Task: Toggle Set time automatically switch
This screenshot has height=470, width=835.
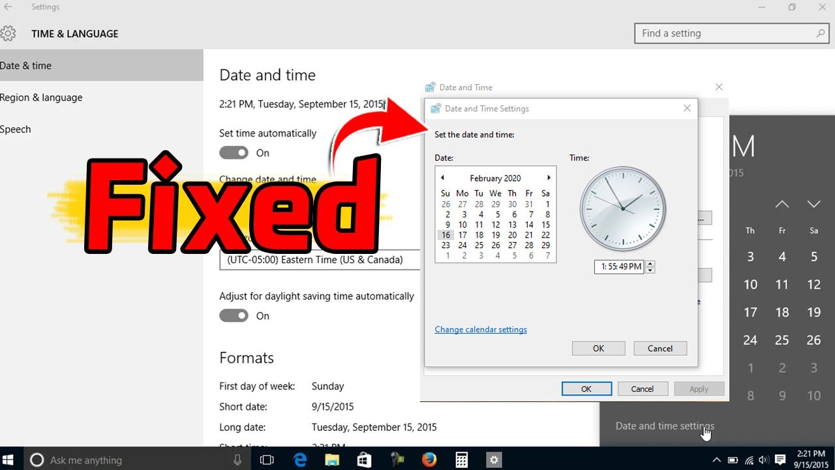Action: 234,153
